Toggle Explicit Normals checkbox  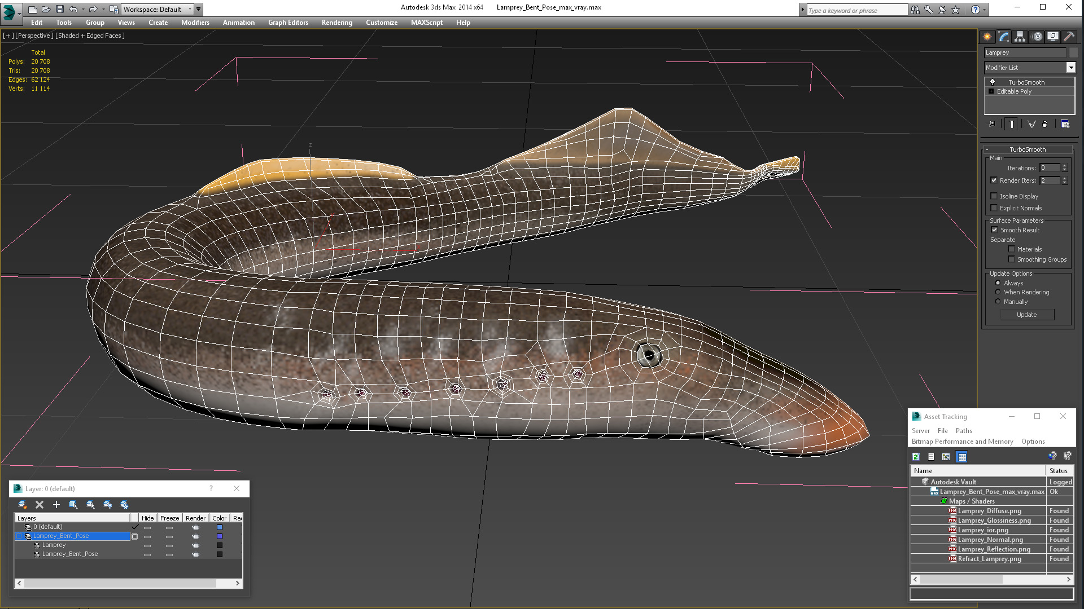click(994, 208)
